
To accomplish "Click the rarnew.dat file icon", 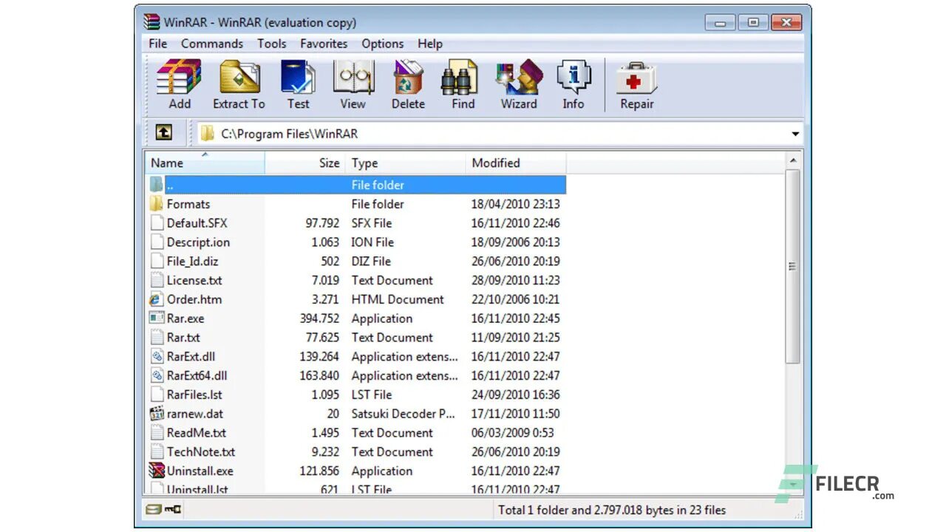I will point(156,414).
